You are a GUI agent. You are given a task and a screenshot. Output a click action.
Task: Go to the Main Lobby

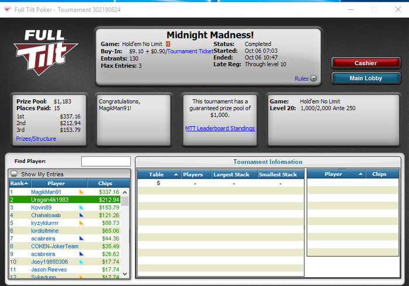366,78
